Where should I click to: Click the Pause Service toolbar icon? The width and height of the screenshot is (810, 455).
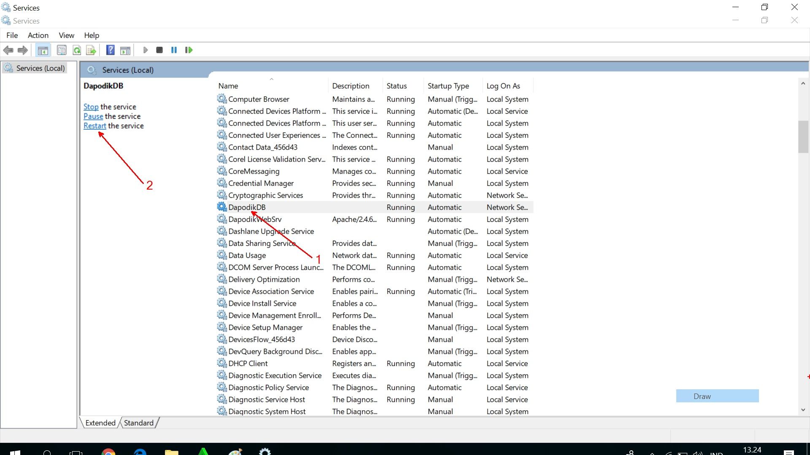(174, 50)
